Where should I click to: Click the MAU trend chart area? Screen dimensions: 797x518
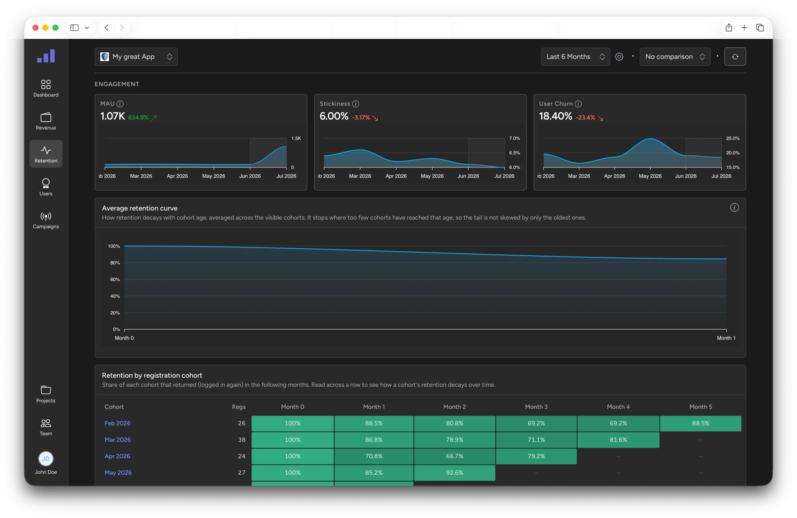tap(196, 153)
